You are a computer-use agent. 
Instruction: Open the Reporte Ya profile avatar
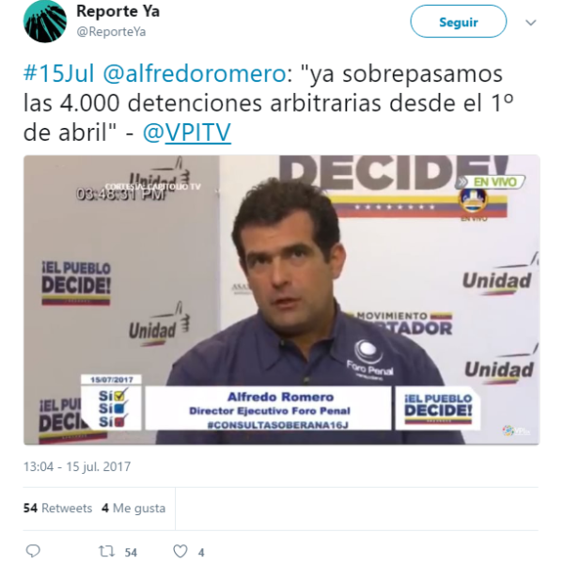tap(45, 21)
